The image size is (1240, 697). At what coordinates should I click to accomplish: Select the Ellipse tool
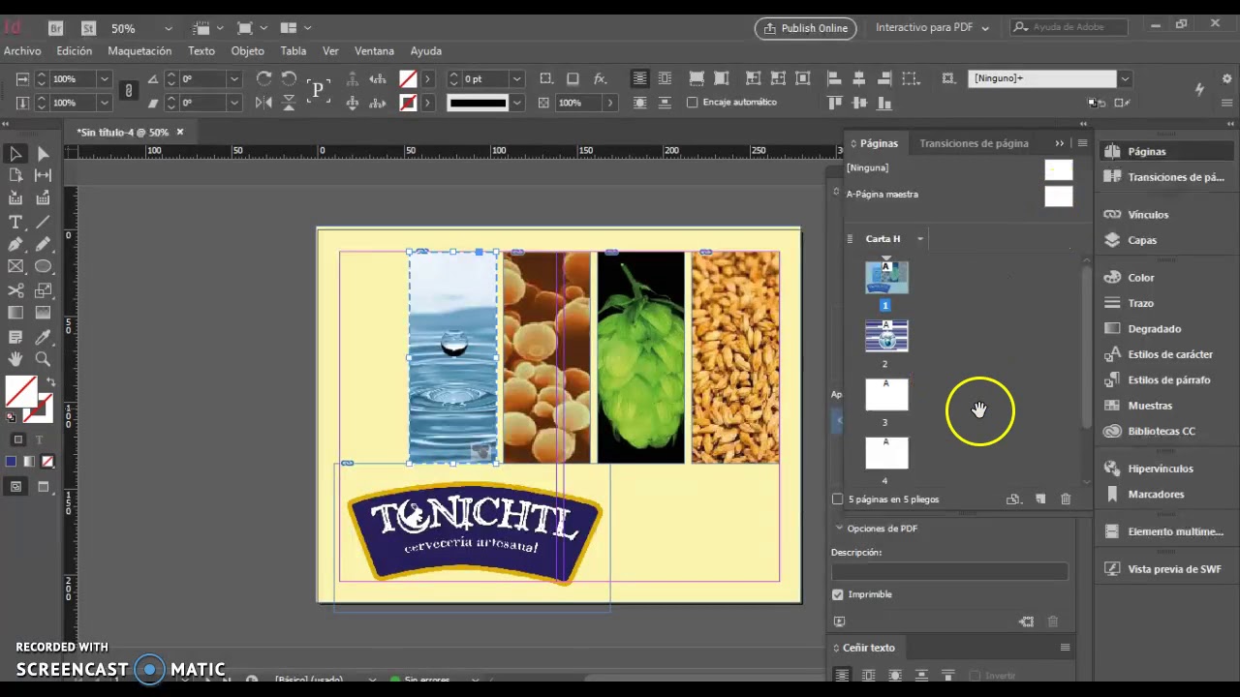click(43, 267)
